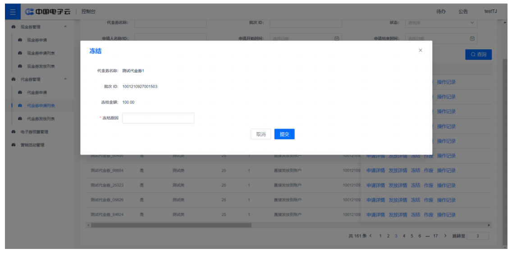Collapse the 代金券管理 section
512x253 pixels.
point(66,79)
